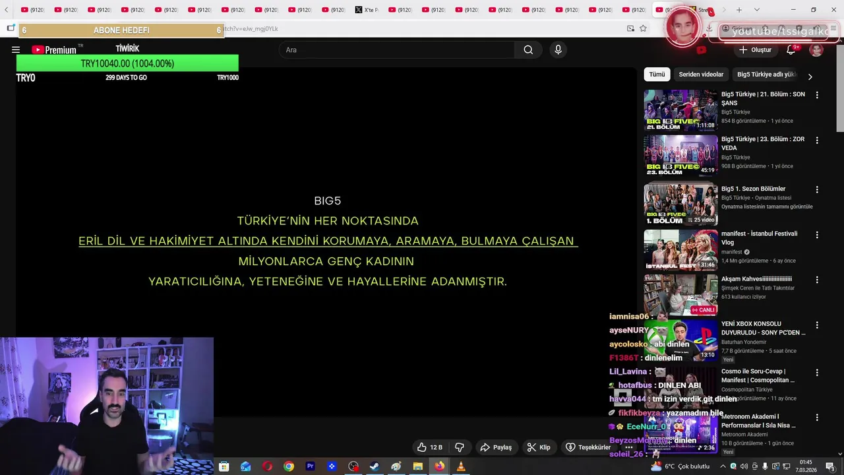Bookmark this page with star icon
Image resolution: width=844 pixels, height=475 pixels.
click(643, 28)
